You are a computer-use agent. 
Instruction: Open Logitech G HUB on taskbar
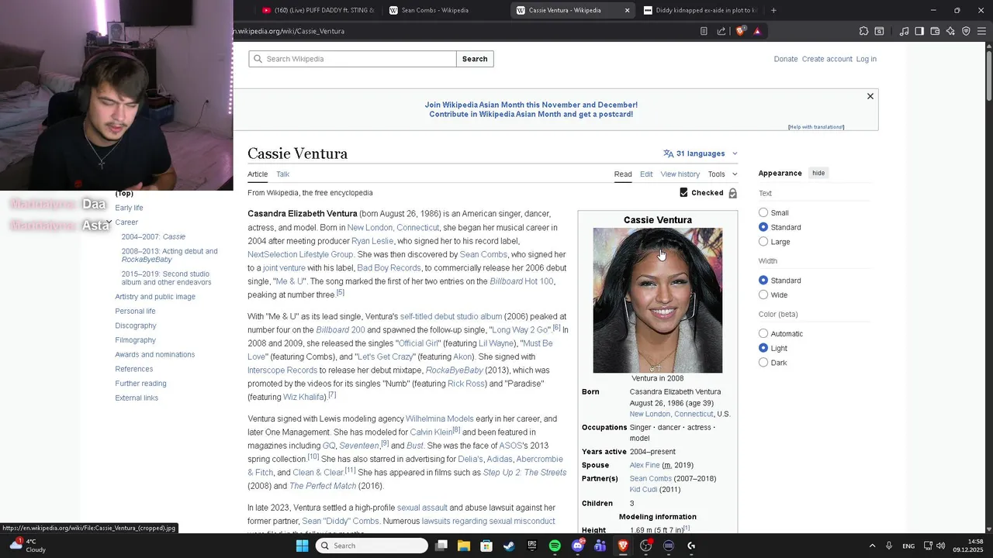pyautogui.click(x=691, y=546)
